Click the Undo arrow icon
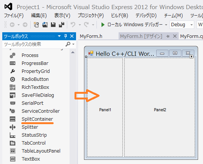Image resolution: width=203 pixels, height=164 pixels. pyautogui.click(x=73, y=25)
